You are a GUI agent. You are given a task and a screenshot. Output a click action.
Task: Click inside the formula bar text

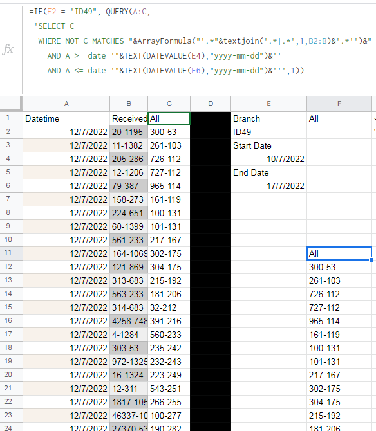200,41
